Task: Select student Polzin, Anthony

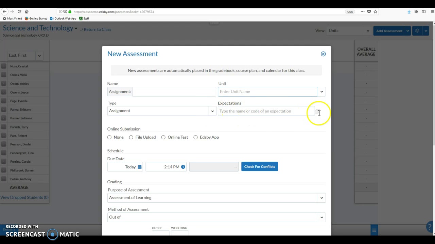Action: [x=21, y=179]
